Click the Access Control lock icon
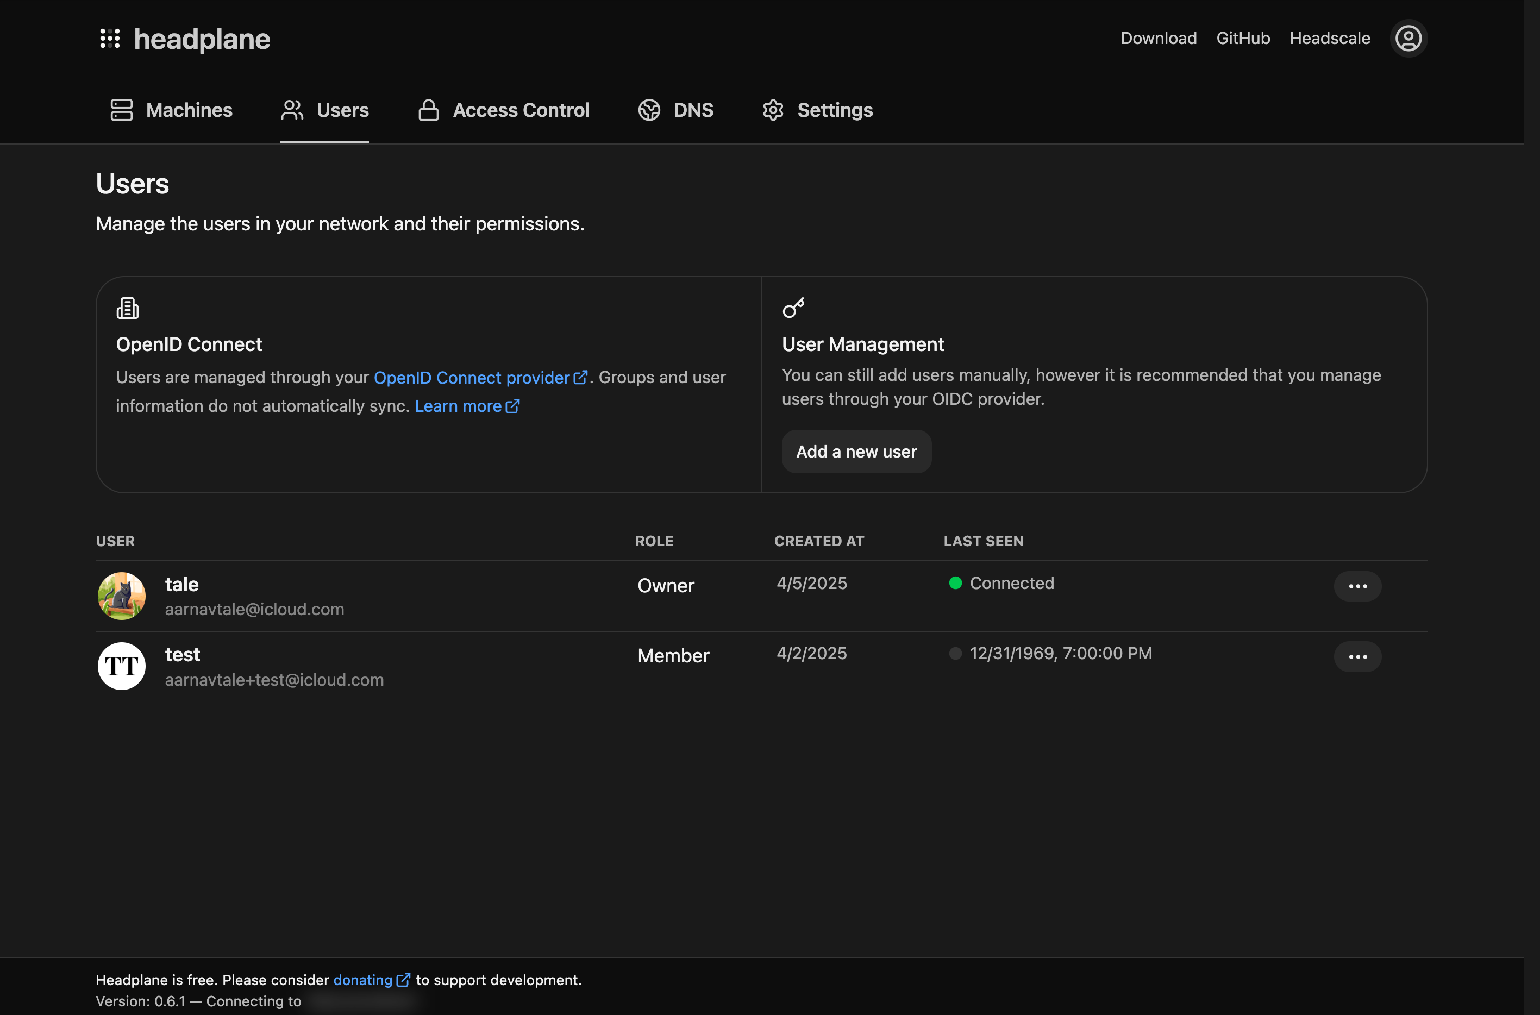Viewport: 1540px width, 1015px height. (x=428, y=110)
